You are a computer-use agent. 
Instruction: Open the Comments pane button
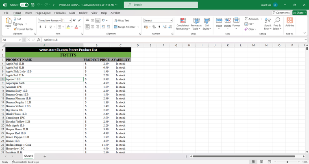(281, 13)
